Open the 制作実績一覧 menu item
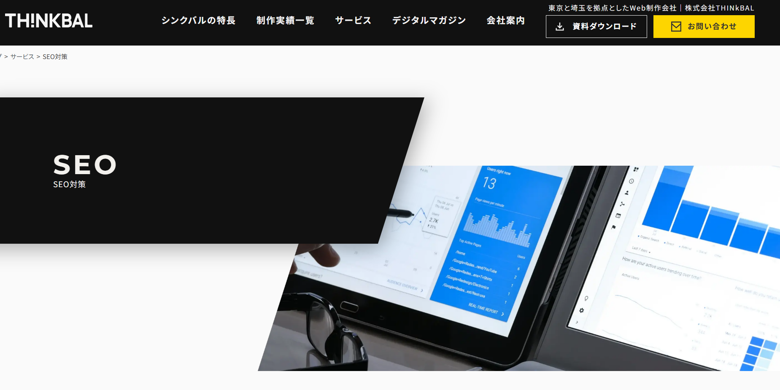This screenshot has width=780, height=390. coord(285,20)
